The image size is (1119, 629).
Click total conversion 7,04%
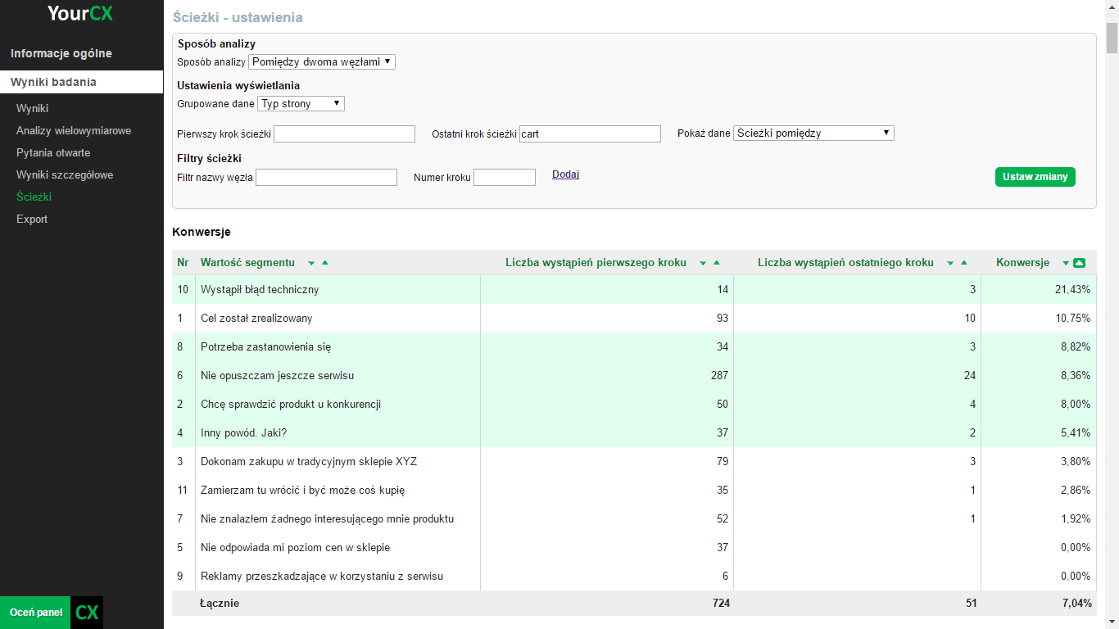click(x=1076, y=604)
